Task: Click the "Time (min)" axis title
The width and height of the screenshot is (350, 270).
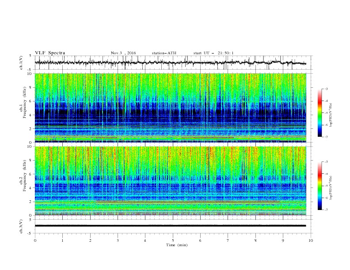Action: point(177,245)
